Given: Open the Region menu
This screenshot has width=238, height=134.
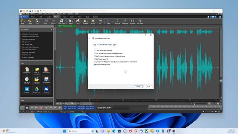Looking at the screenshot, I should (x=59, y=14).
